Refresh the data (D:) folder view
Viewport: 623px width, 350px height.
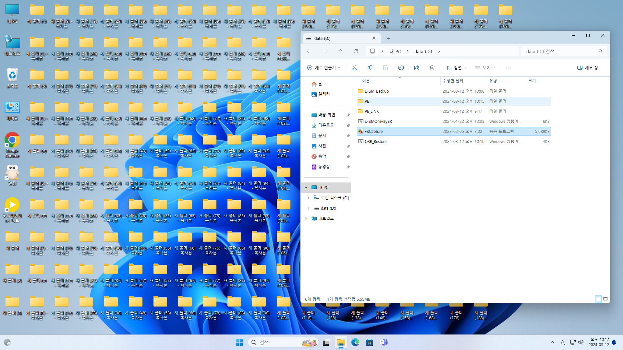[x=356, y=51]
